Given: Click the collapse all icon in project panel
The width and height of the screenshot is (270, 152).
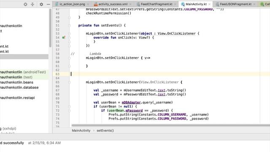Looking at the screenshot, I should pos(32,4).
